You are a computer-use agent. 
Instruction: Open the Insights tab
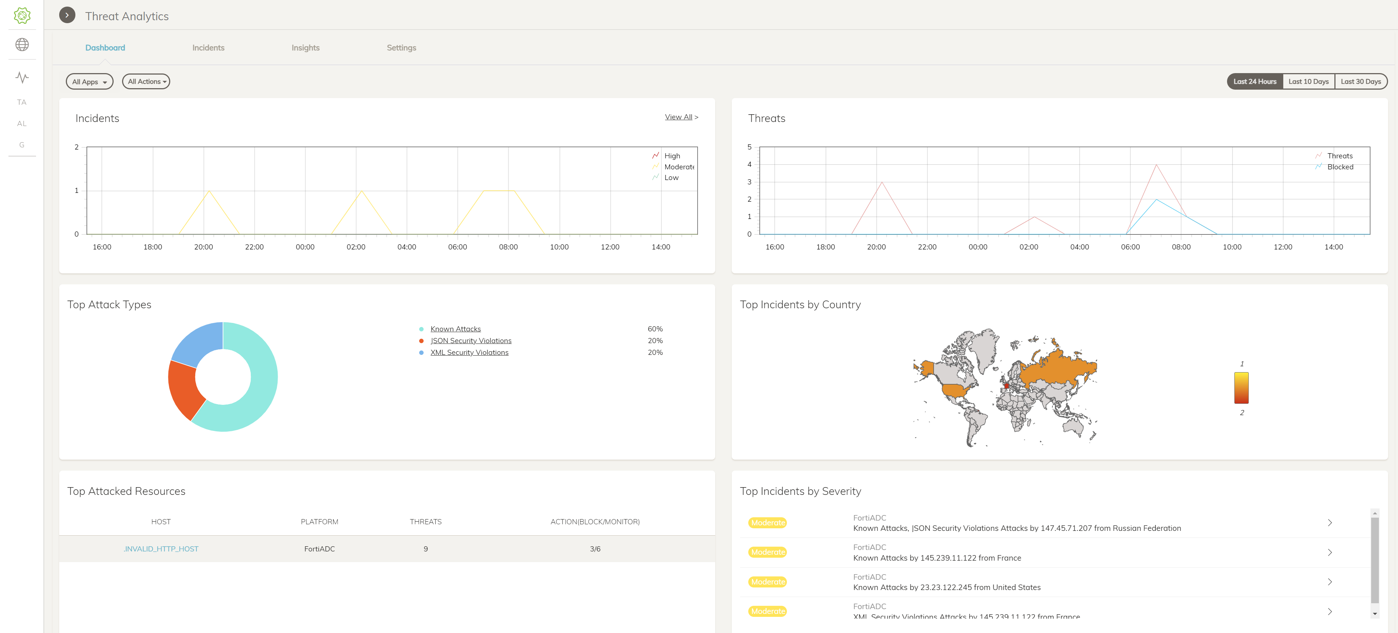tap(306, 48)
